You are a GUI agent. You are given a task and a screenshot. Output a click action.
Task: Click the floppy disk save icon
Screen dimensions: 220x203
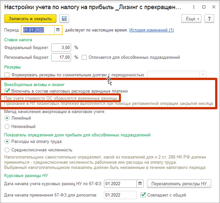64,19
